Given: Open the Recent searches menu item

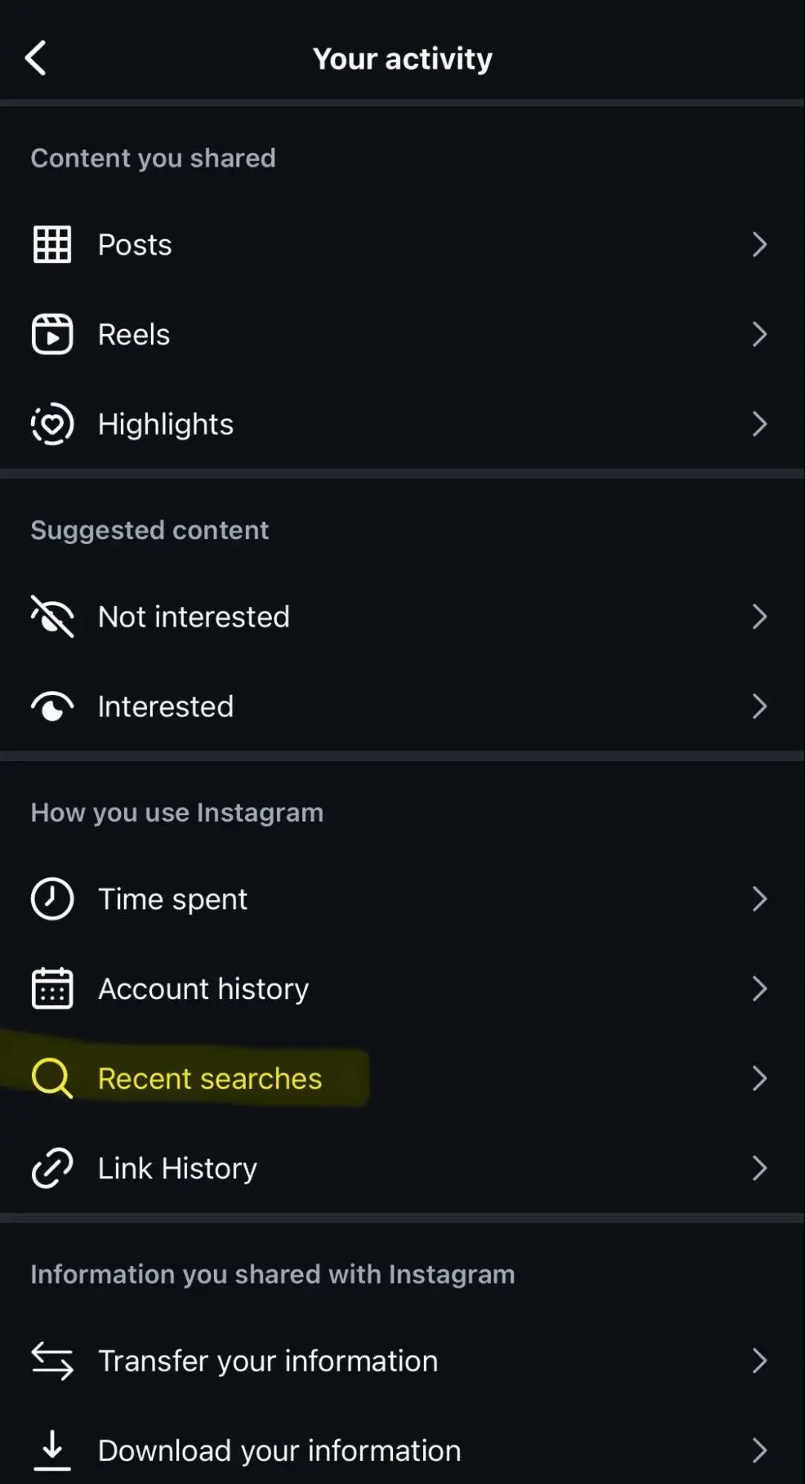Looking at the screenshot, I should 210,1079.
